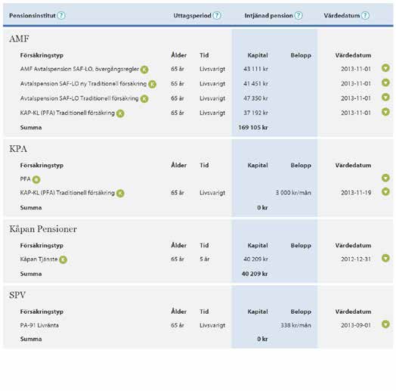
Task: Select AMF Avtalspension SAF-LO, övergångsregler text
Action: (x=79, y=69)
